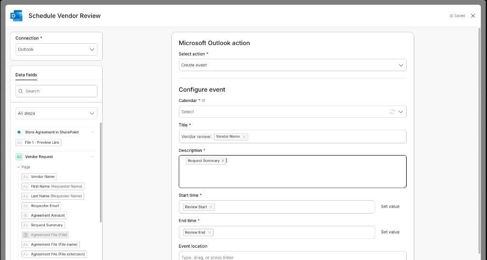
Task: Collapse the Vendor Request section
Action: click(92, 157)
